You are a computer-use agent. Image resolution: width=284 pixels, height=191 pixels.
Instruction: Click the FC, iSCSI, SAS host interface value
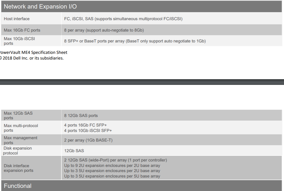[x=123, y=19]
